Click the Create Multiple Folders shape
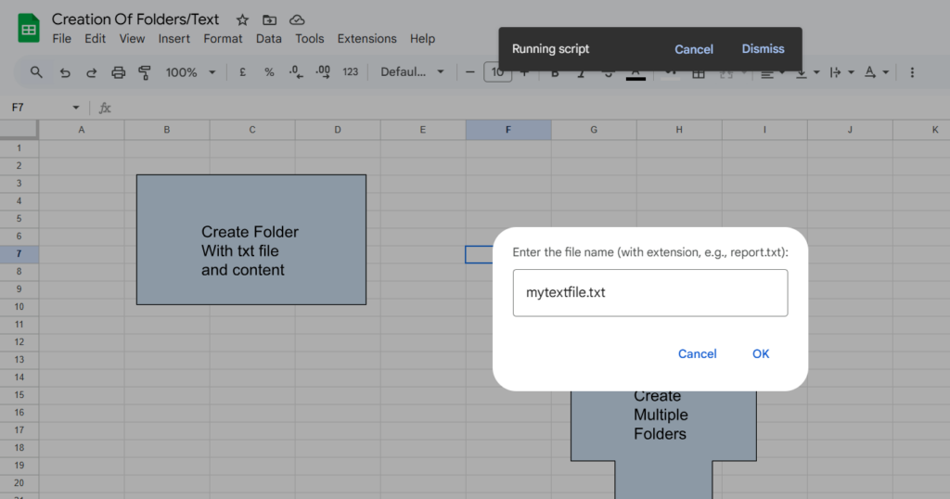This screenshot has height=499, width=950. 663,428
